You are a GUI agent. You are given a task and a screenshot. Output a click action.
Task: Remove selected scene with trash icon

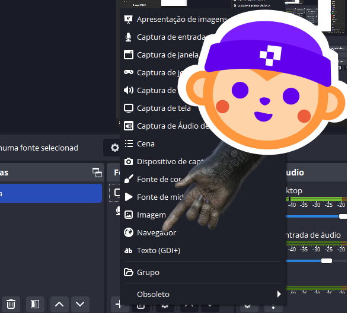tap(11, 304)
